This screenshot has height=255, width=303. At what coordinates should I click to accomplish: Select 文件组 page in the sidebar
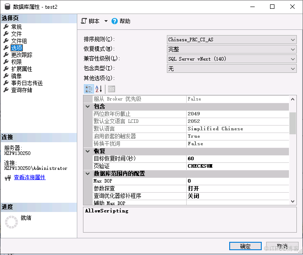tap(19, 41)
